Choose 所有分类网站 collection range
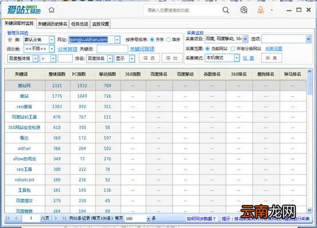Image resolution: width=317 pixels, height=228 pixels. [x=233, y=49]
